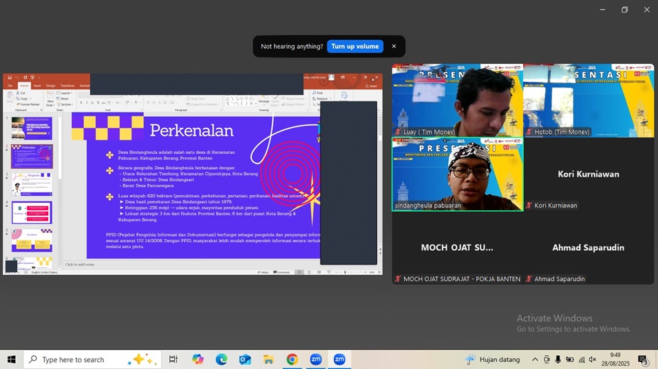Click the Share button in PowerPoint
Viewport: 658px width, 369px height.
[x=370, y=86]
